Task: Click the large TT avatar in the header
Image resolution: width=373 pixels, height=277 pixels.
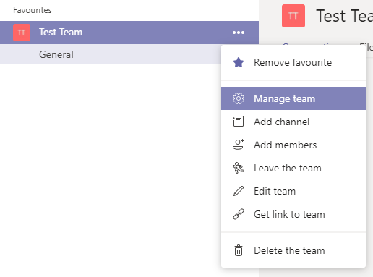Action: [x=293, y=16]
